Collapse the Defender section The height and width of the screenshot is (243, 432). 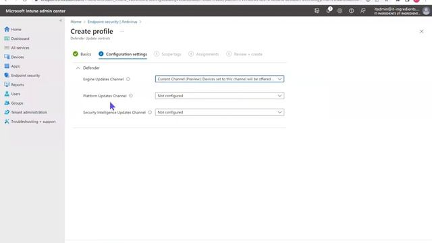click(78, 67)
